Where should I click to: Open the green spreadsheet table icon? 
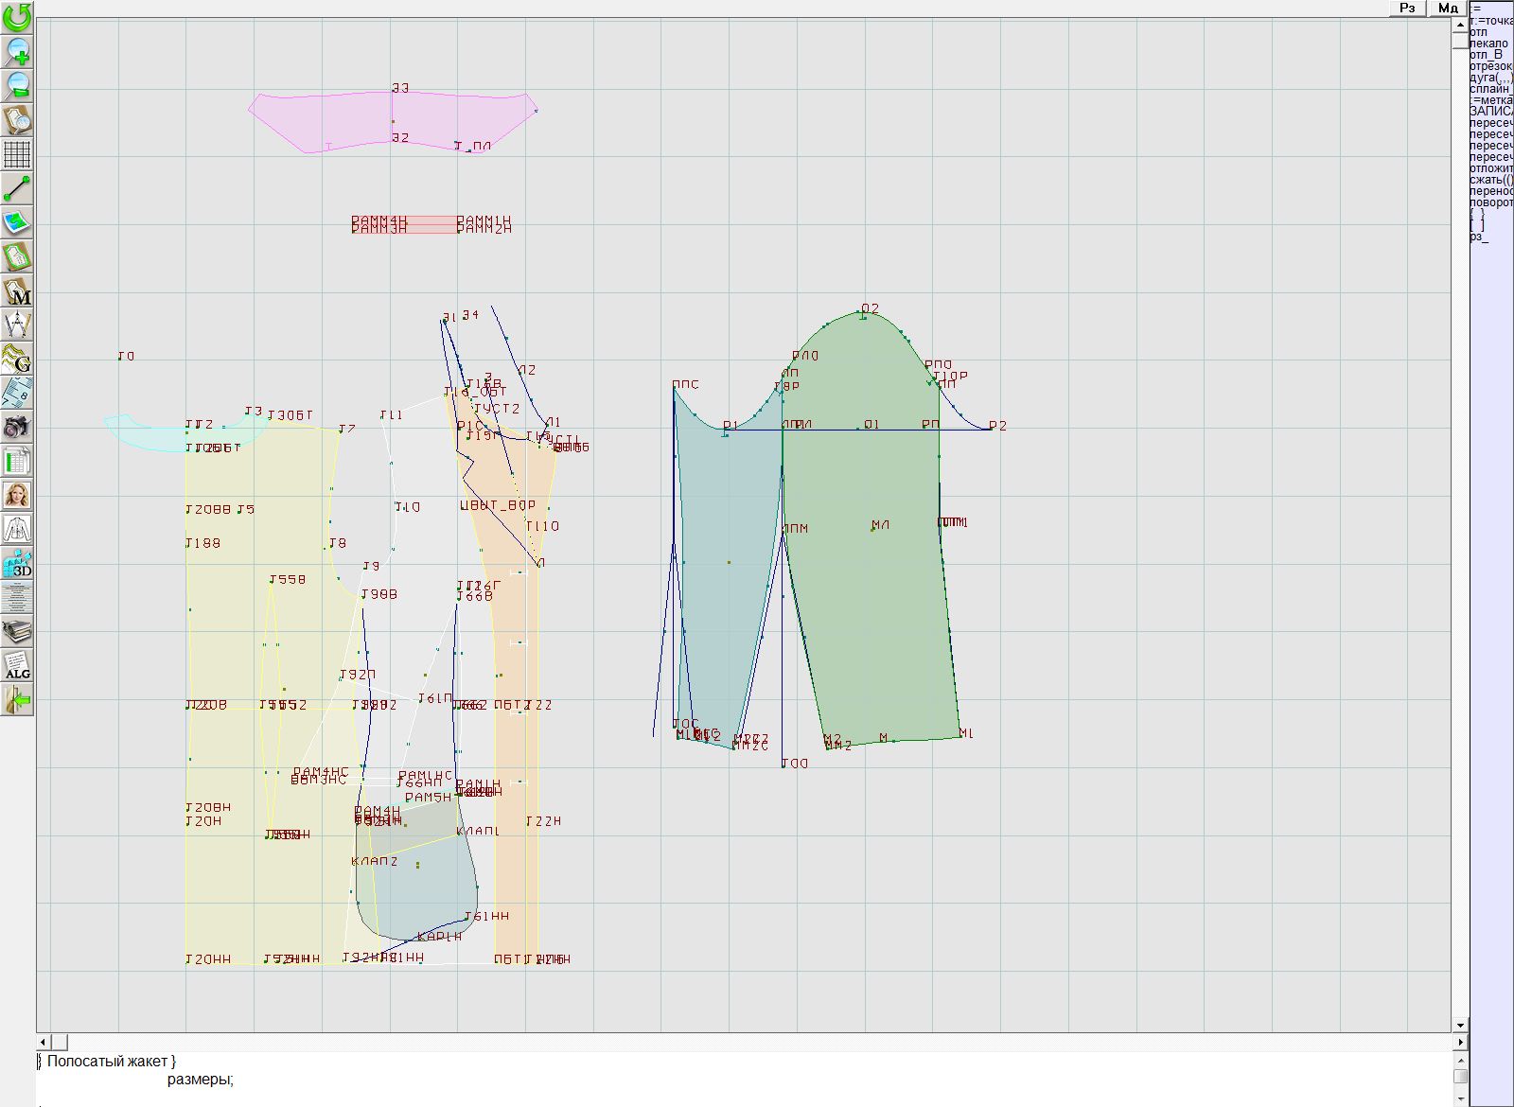point(17,461)
